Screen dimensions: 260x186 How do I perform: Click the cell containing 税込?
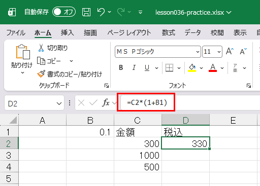pyautogui.click(x=185, y=132)
